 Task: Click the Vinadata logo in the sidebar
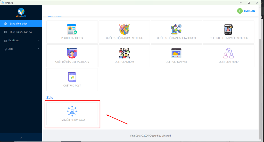[21, 12]
